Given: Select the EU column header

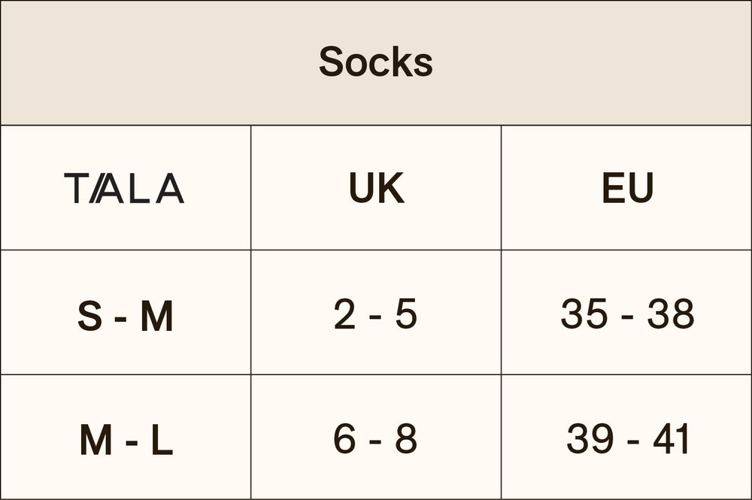Looking at the screenshot, I should click(x=627, y=188).
